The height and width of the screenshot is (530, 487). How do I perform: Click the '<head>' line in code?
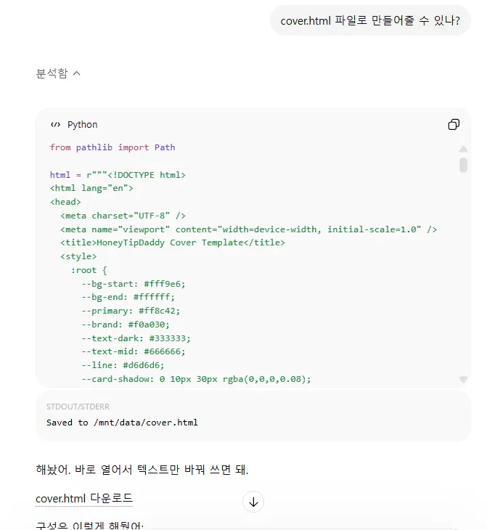(65, 202)
